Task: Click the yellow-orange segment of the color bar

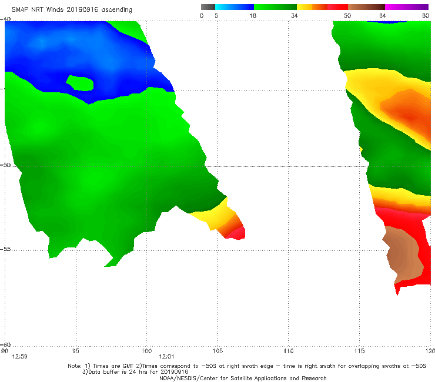Action: [312, 7]
